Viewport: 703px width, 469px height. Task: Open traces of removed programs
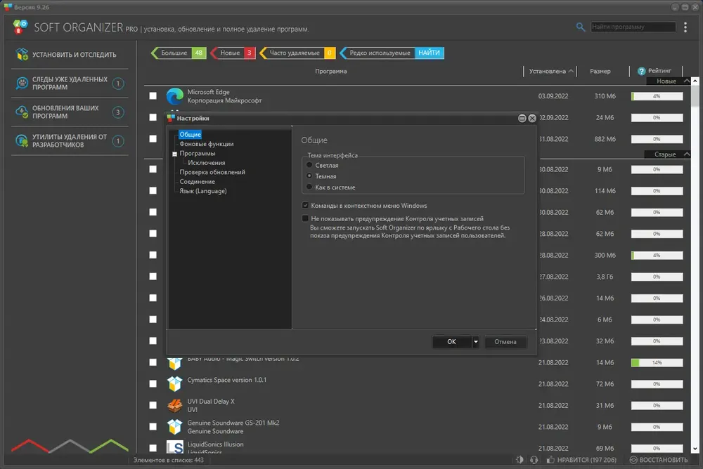click(70, 84)
